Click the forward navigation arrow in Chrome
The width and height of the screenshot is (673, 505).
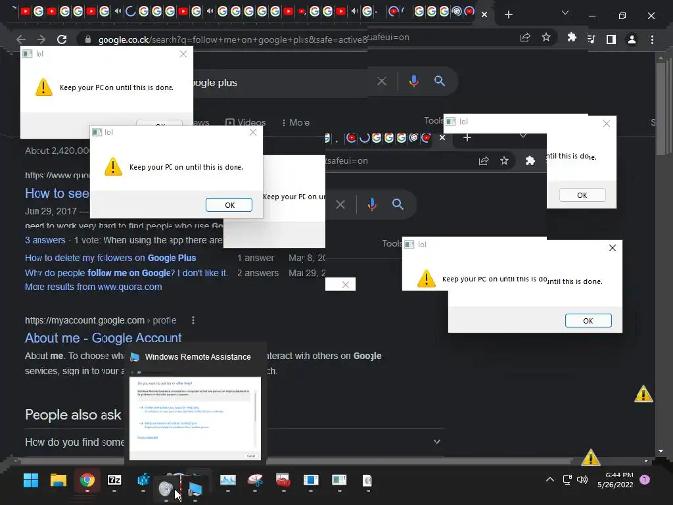(x=41, y=39)
